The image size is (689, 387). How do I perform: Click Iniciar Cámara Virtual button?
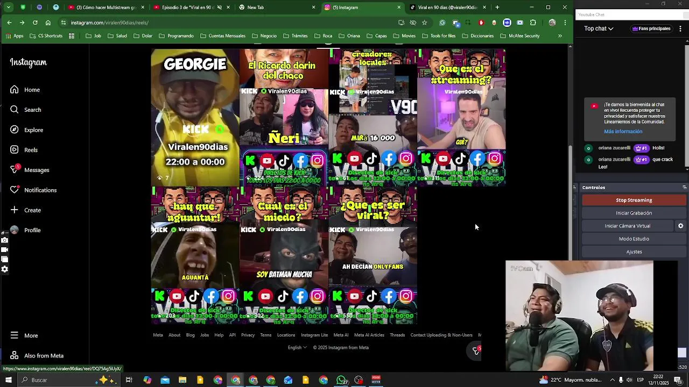click(628, 226)
